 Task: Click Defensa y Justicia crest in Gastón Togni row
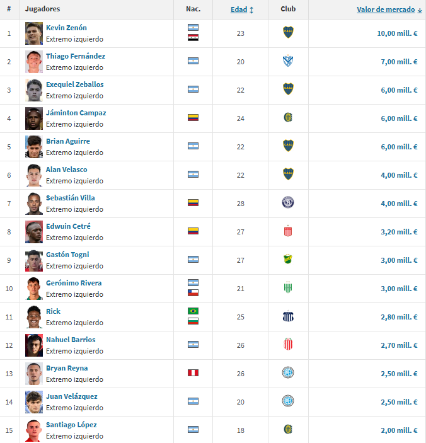click(x=288, y=259)
